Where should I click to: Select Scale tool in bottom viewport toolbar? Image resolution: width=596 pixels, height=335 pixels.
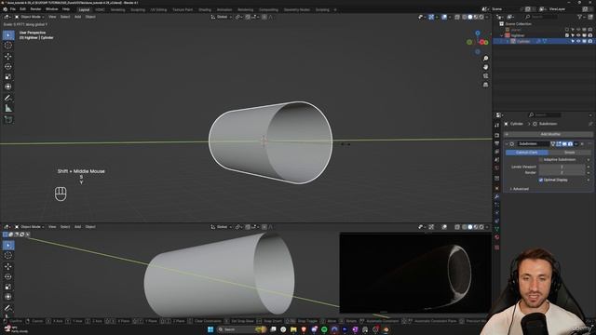pyautogui.click(x=8, y=287)
